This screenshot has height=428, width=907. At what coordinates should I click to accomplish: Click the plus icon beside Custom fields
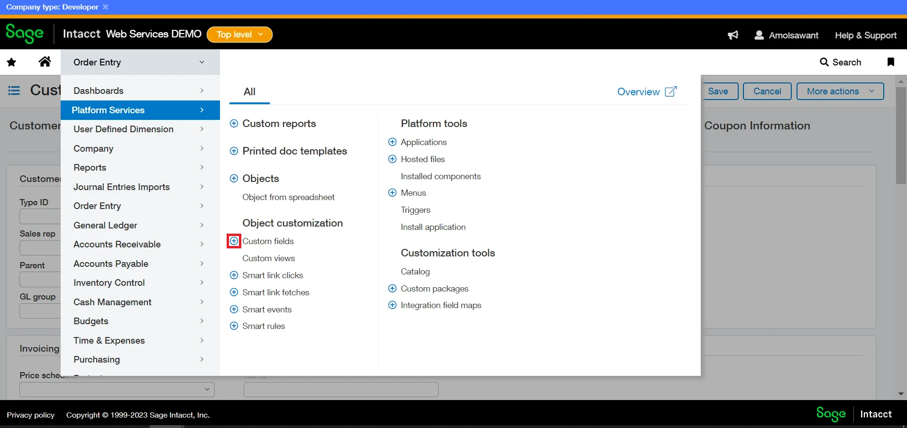(x=234, y=241)
